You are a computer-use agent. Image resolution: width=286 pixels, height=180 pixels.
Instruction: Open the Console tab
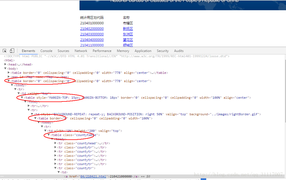coord(46,51)
